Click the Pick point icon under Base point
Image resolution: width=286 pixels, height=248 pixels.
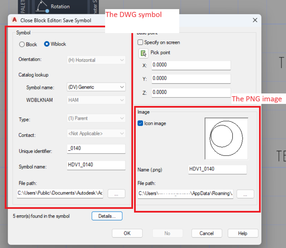(144, 53)
